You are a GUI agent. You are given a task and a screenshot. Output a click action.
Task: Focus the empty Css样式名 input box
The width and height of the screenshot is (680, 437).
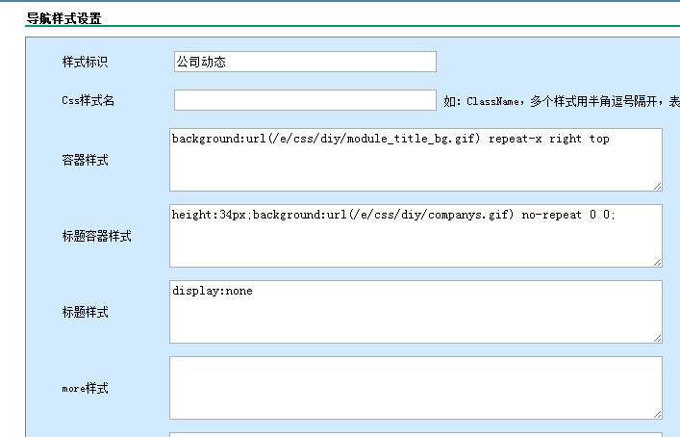304,100
